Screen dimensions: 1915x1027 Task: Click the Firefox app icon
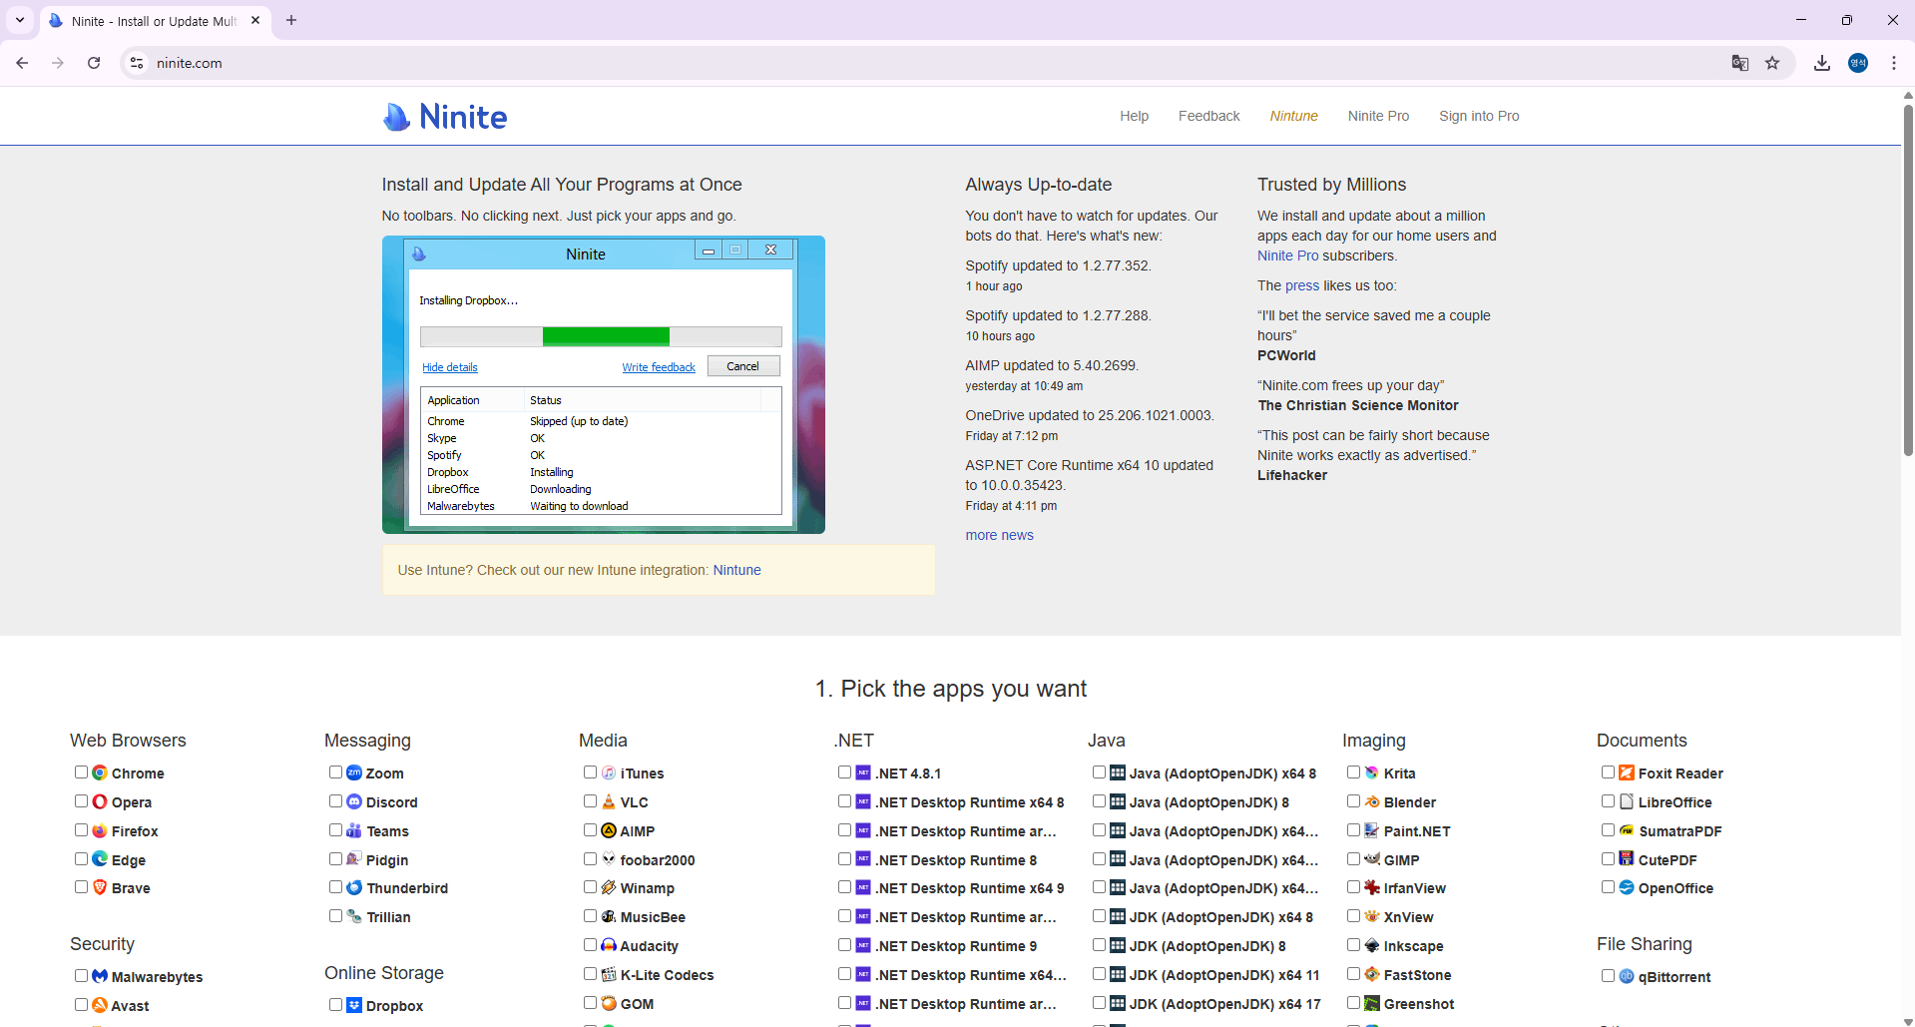[100, 830]
